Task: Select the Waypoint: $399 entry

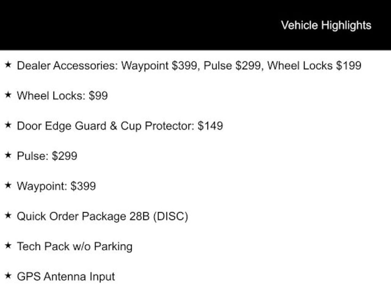Action: (57, 186)
